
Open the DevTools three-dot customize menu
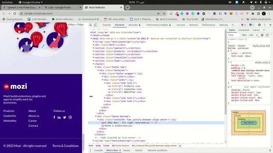pyautogui.click(x=265, y=25)
